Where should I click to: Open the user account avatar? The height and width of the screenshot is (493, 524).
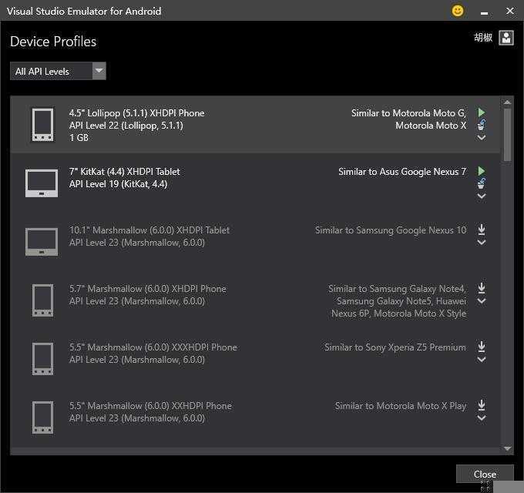(x=506, y=38)
